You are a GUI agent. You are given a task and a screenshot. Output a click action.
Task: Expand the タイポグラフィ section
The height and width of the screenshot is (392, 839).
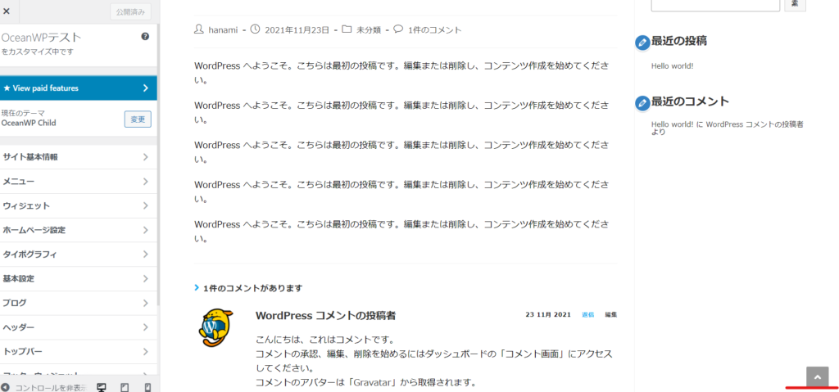pyautogui.click(x=79, y=255)
